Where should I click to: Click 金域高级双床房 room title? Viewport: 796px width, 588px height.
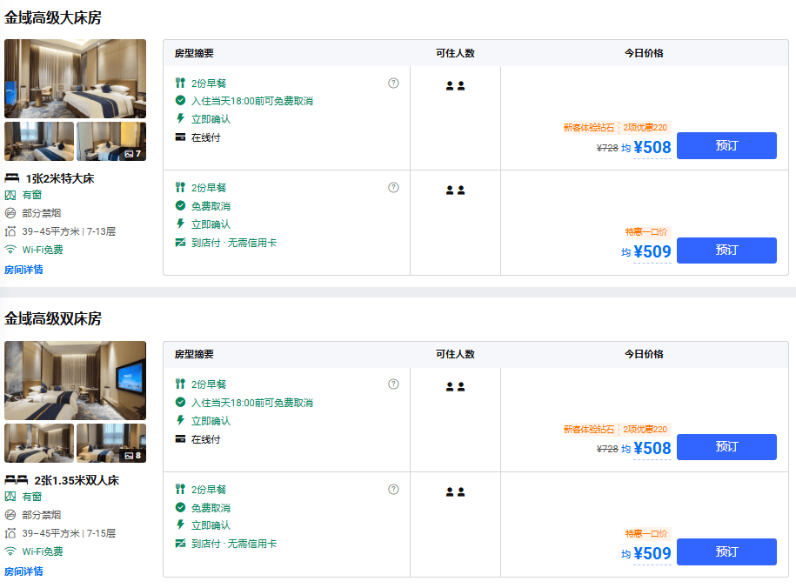(53, 319)
